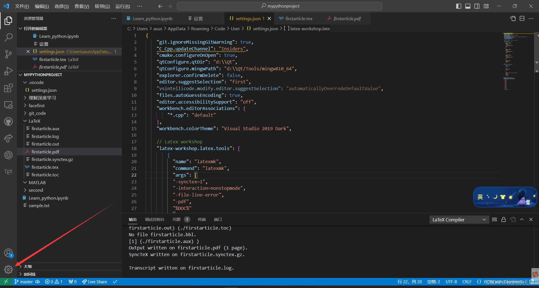Screen dimensions: 539x288
Task: Open the 编辑(E) menu
Action: point(42,6)
